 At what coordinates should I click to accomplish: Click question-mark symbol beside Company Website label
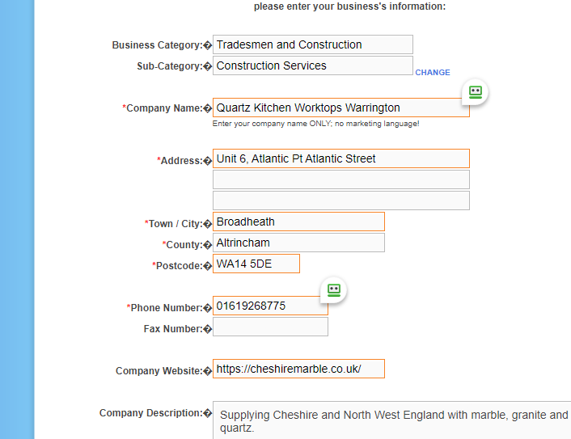pyautogui.click(x=208, y=371)
